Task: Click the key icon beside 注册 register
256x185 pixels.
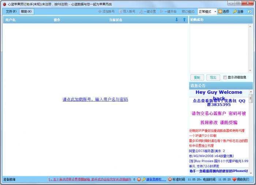Action: (x=235, y=12)
